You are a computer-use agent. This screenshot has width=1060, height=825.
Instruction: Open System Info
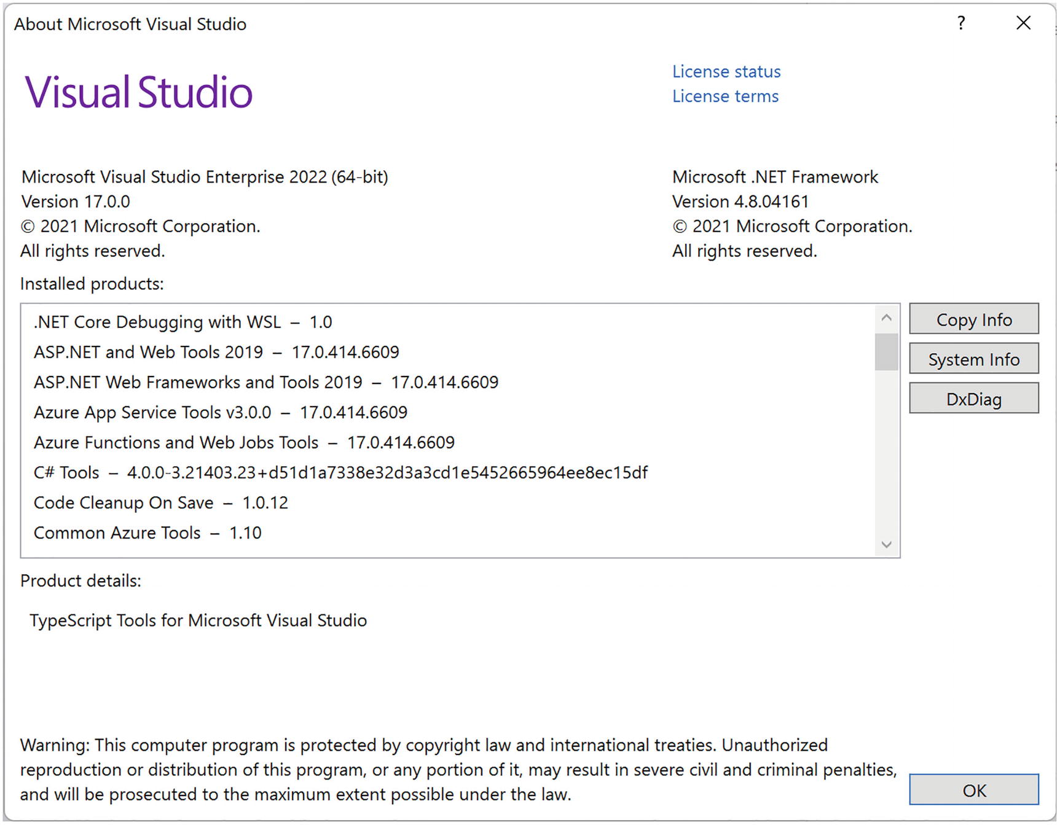click(973, 359)
